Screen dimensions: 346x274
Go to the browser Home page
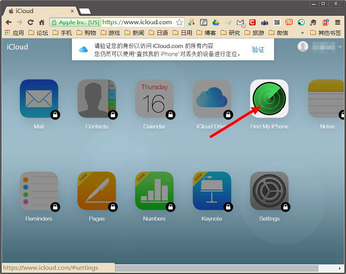pyautogui.click(x=42, y=22)
